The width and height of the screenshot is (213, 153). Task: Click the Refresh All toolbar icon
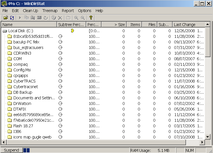point(12,18)
